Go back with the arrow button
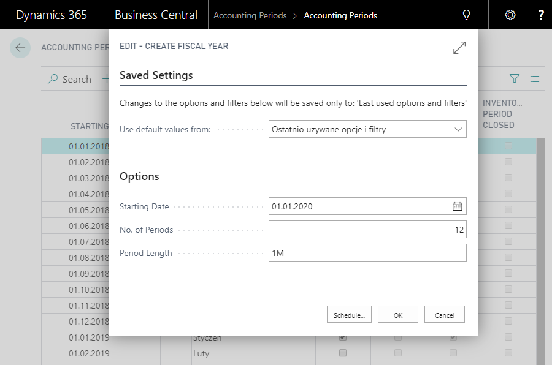Image resolution: width=552 pixels, height=365 pixels. click(x=20, y=48)
